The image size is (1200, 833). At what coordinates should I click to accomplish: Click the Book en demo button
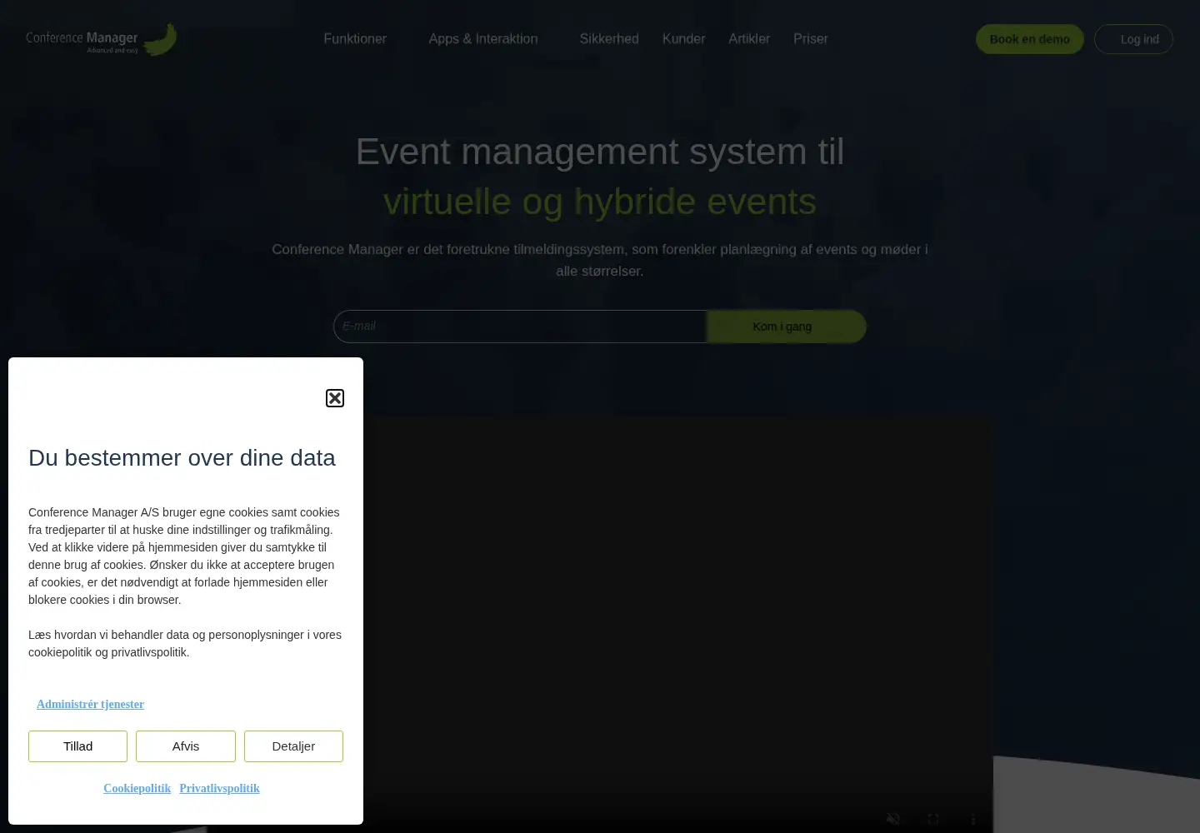pos(1030,39)
